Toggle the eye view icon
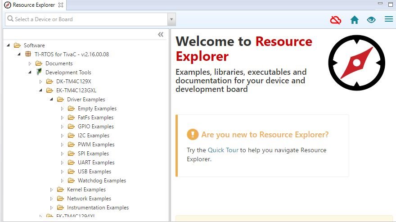 coord(371,20)
